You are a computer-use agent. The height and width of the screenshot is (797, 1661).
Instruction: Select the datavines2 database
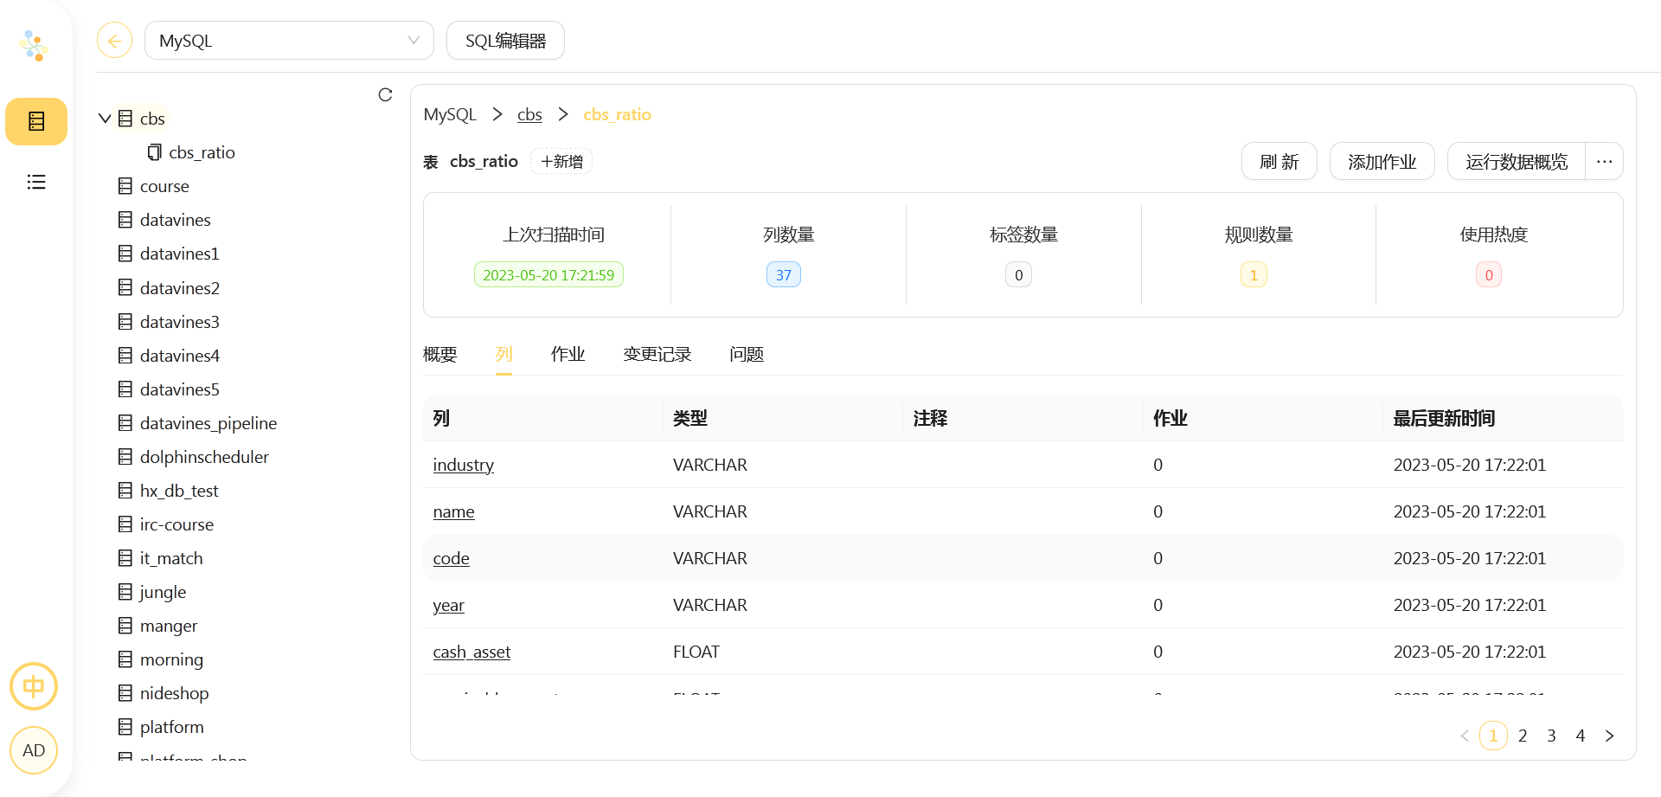(180, 288)
